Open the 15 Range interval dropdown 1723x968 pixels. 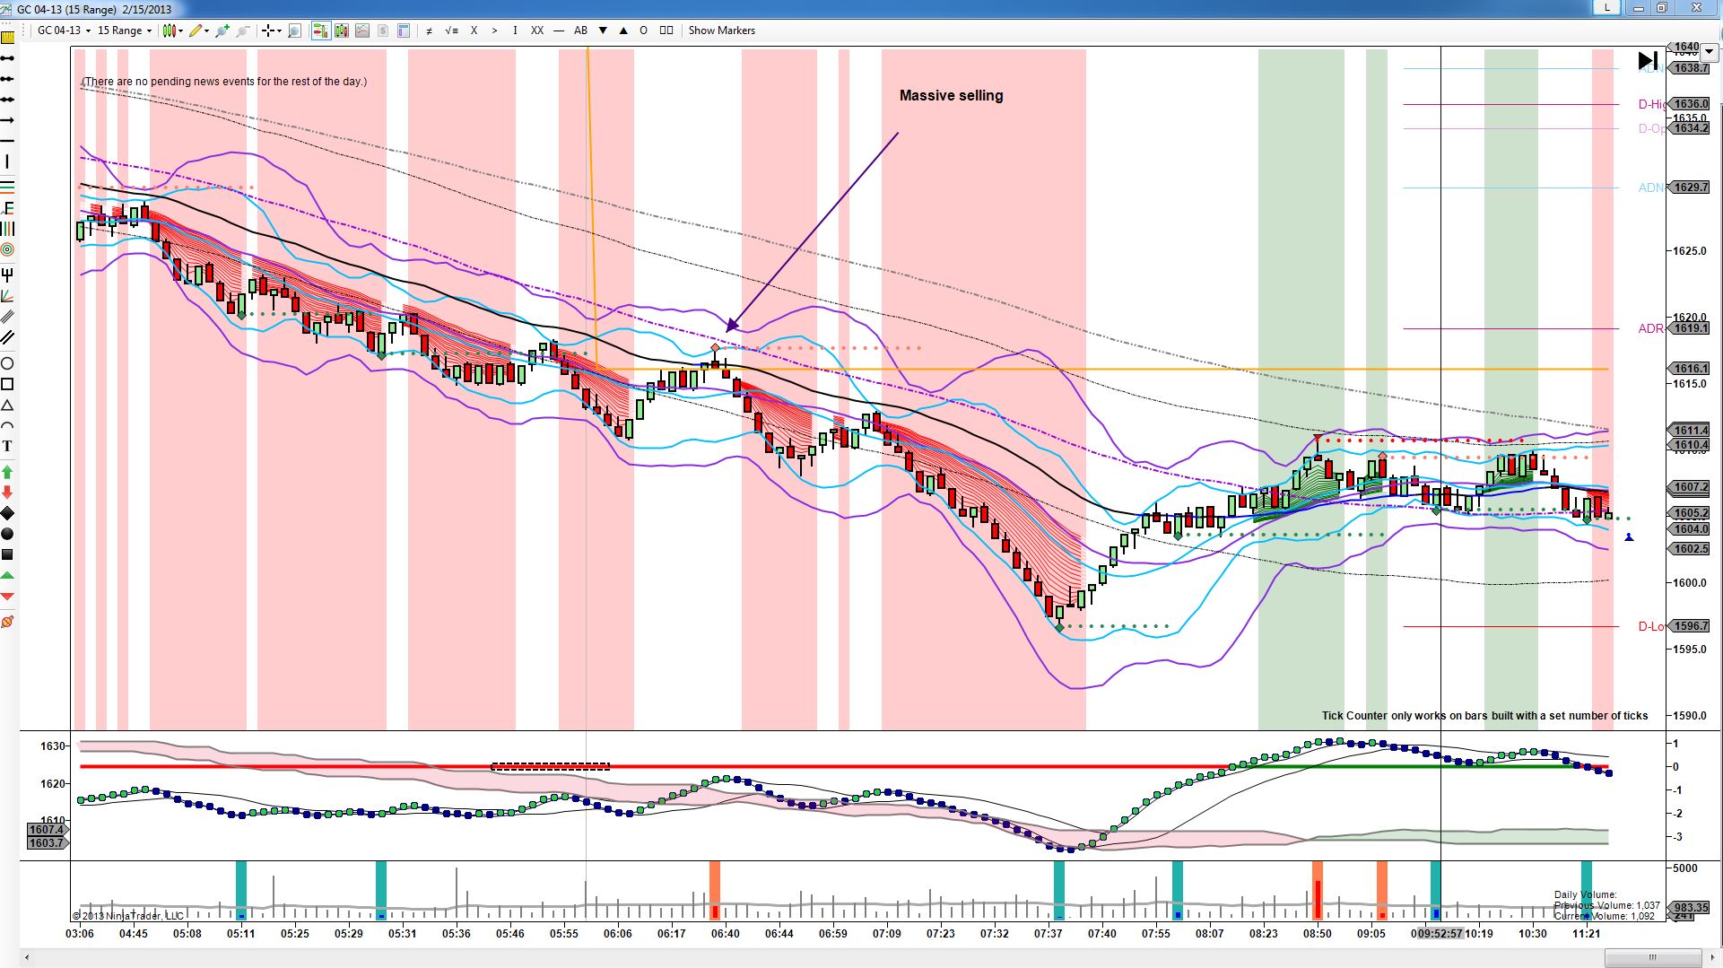tap(124, 31)
